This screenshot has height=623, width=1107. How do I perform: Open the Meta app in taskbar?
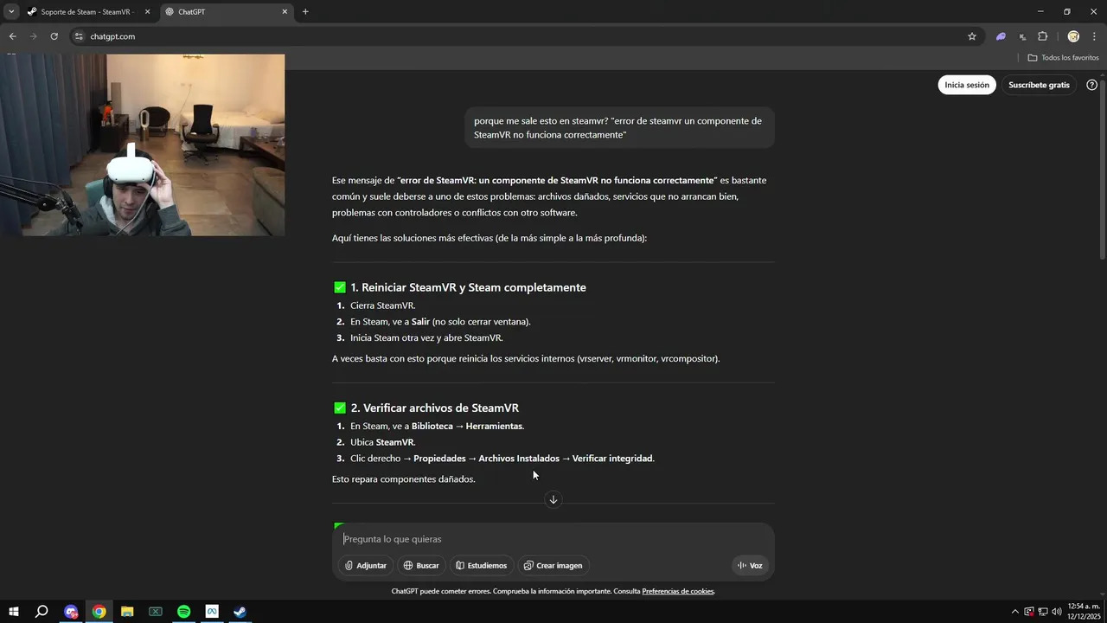pos(212,612)
